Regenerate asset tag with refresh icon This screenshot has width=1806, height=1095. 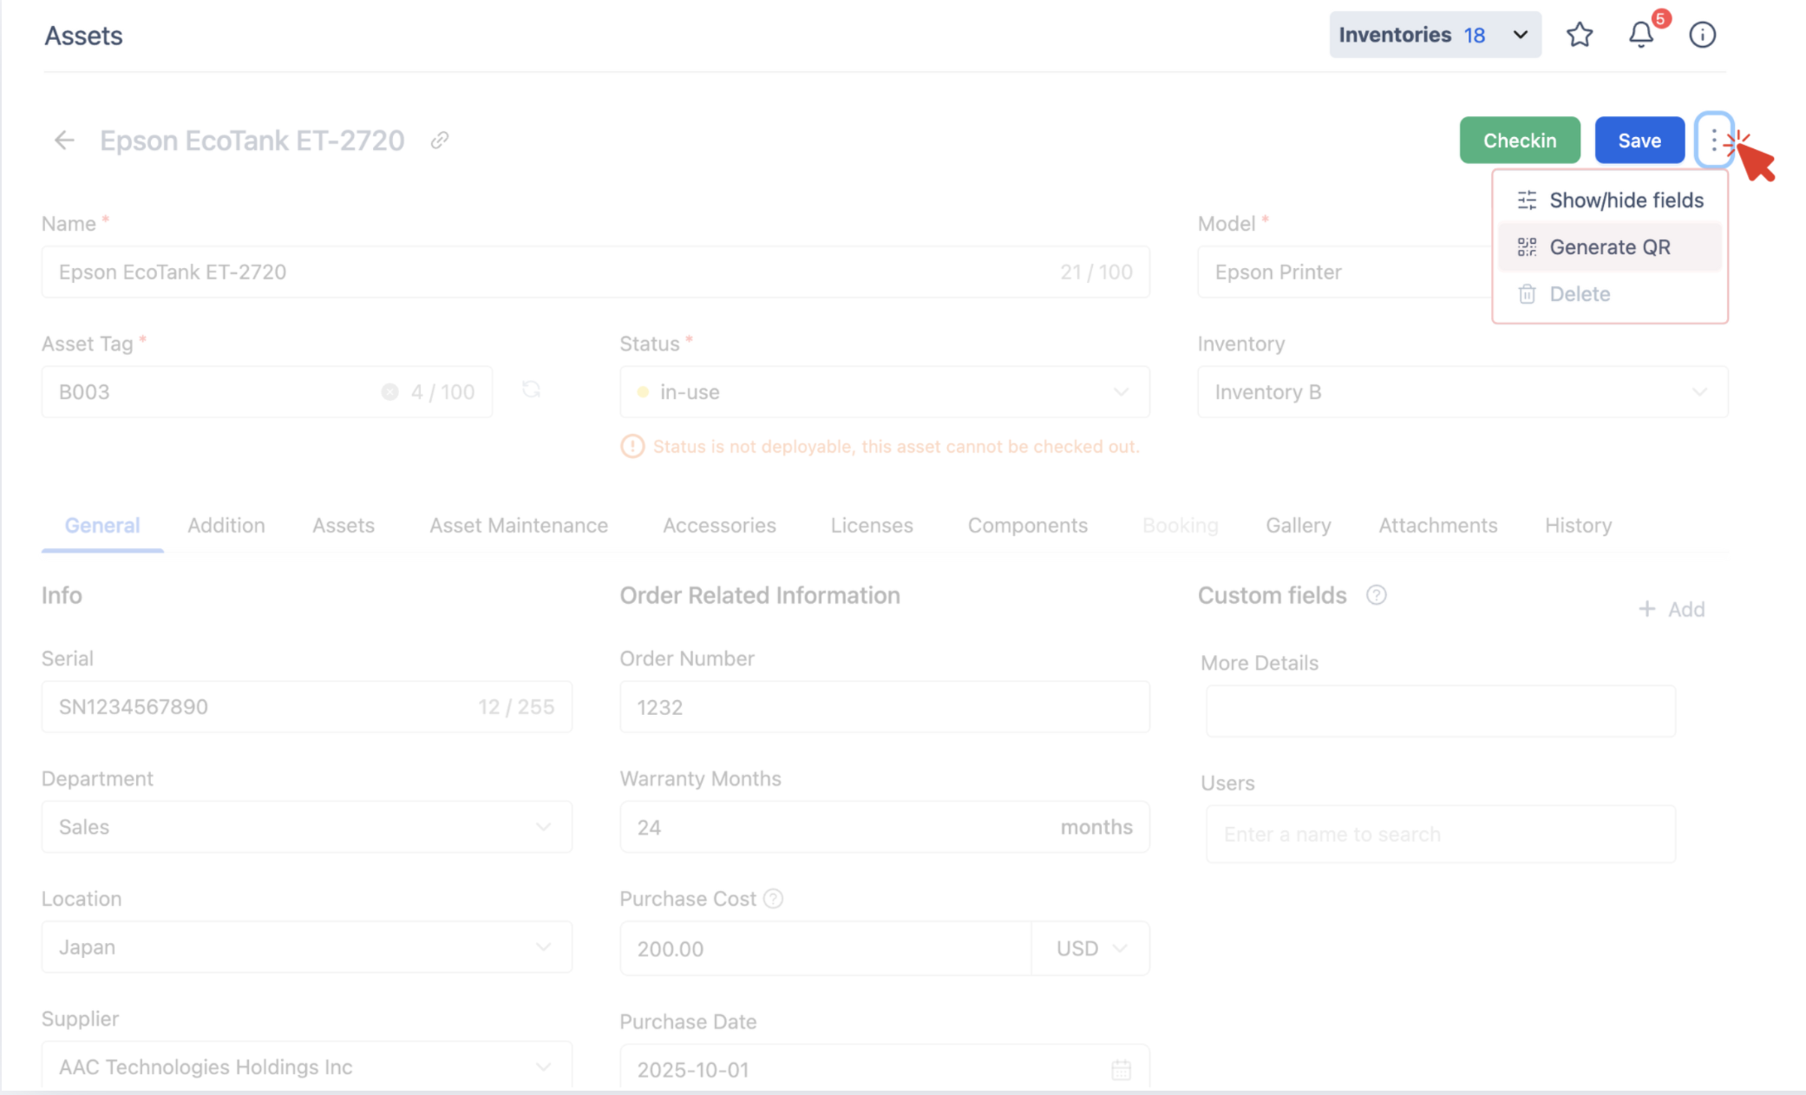531,390
